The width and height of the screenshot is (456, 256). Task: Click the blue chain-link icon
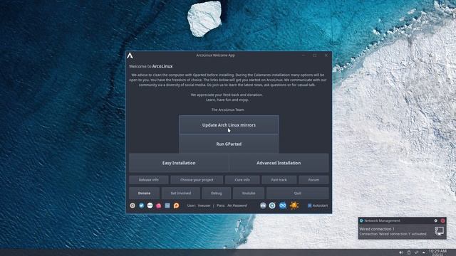(283, 206)
